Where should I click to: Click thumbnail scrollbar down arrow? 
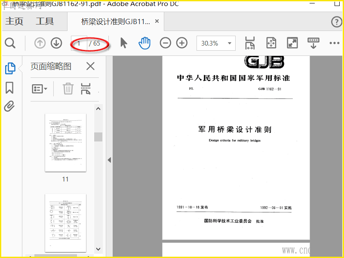click(x=98, y=249)
